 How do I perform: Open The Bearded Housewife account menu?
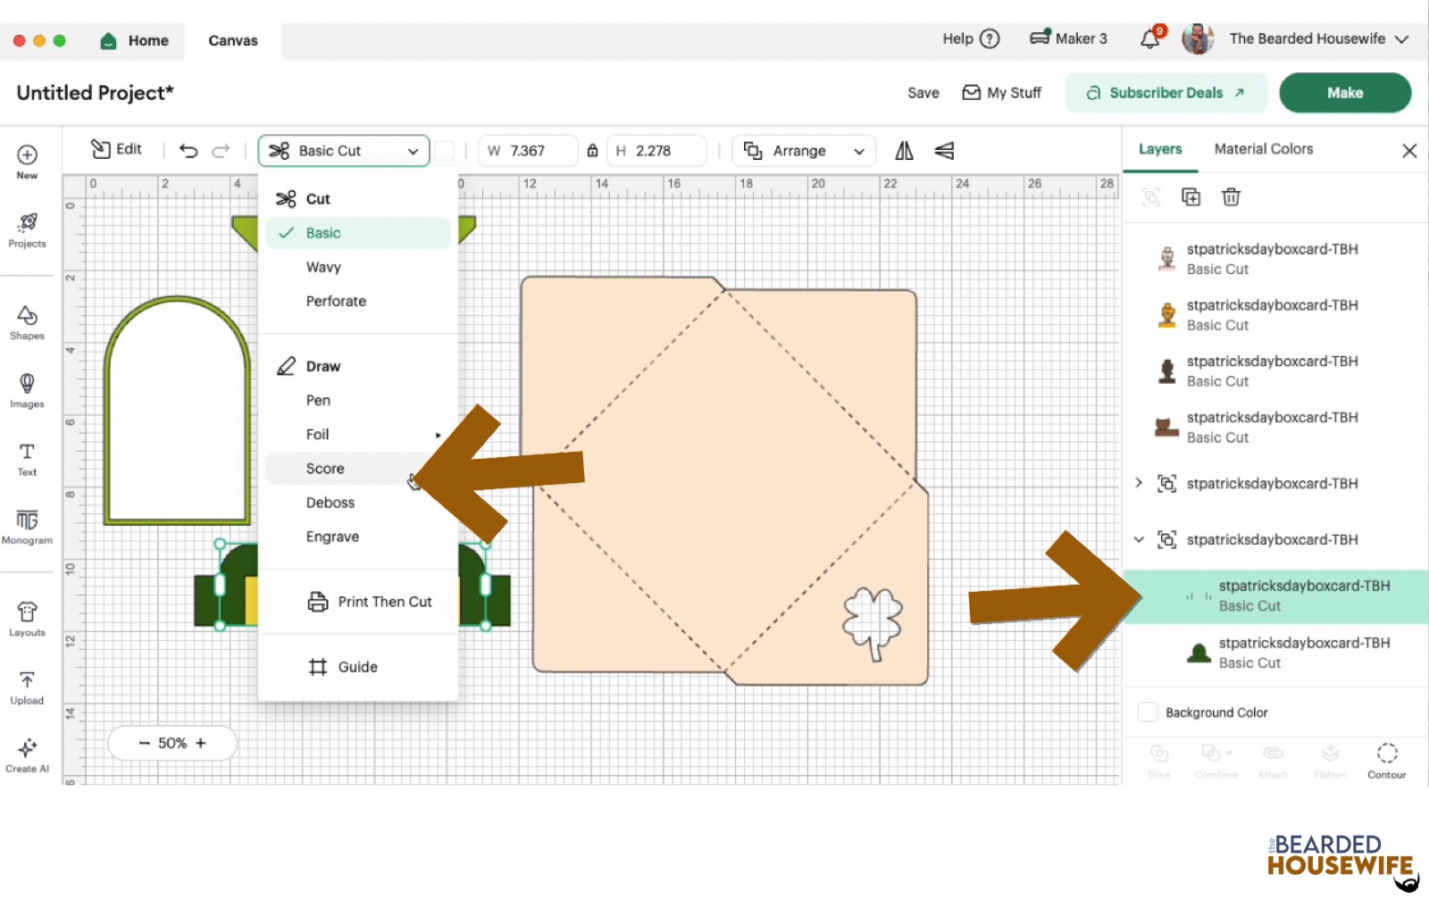pyautogui.click(x=1307, y=39)
